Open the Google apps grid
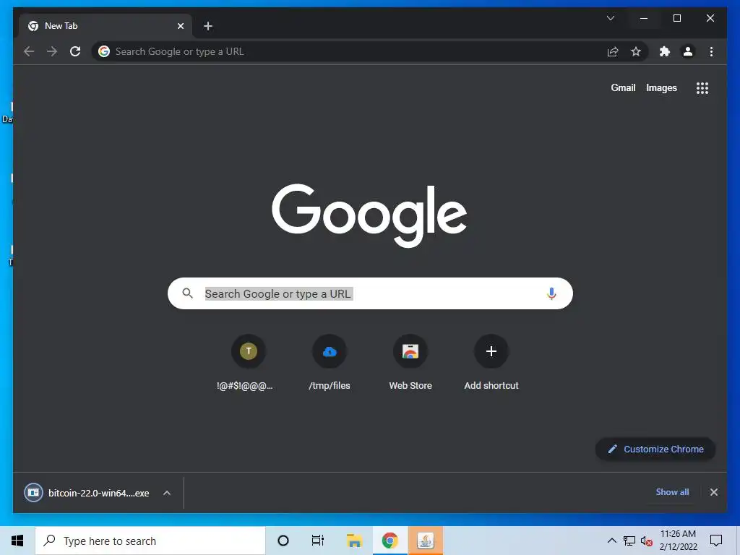Screen dimensions: 740x555 tap(702, 87)
